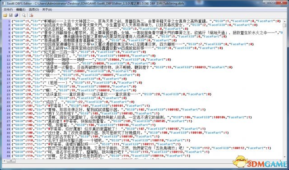Open the 关于(A) menu
289x170 pixels.
(x=47, y=9)
